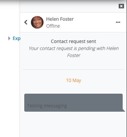
Task: Click the 10 May date label
Action: pos(73,80)
